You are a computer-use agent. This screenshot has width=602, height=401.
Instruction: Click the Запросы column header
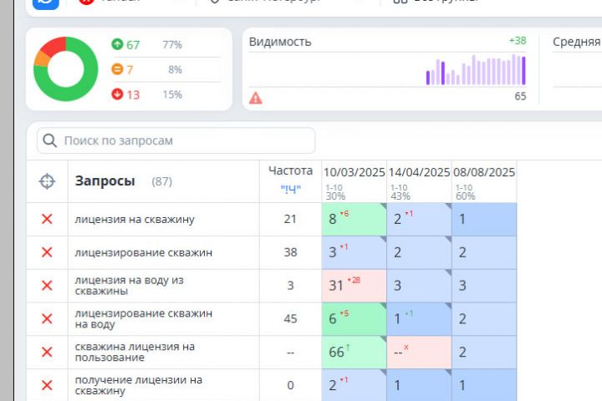click(105, 180)
